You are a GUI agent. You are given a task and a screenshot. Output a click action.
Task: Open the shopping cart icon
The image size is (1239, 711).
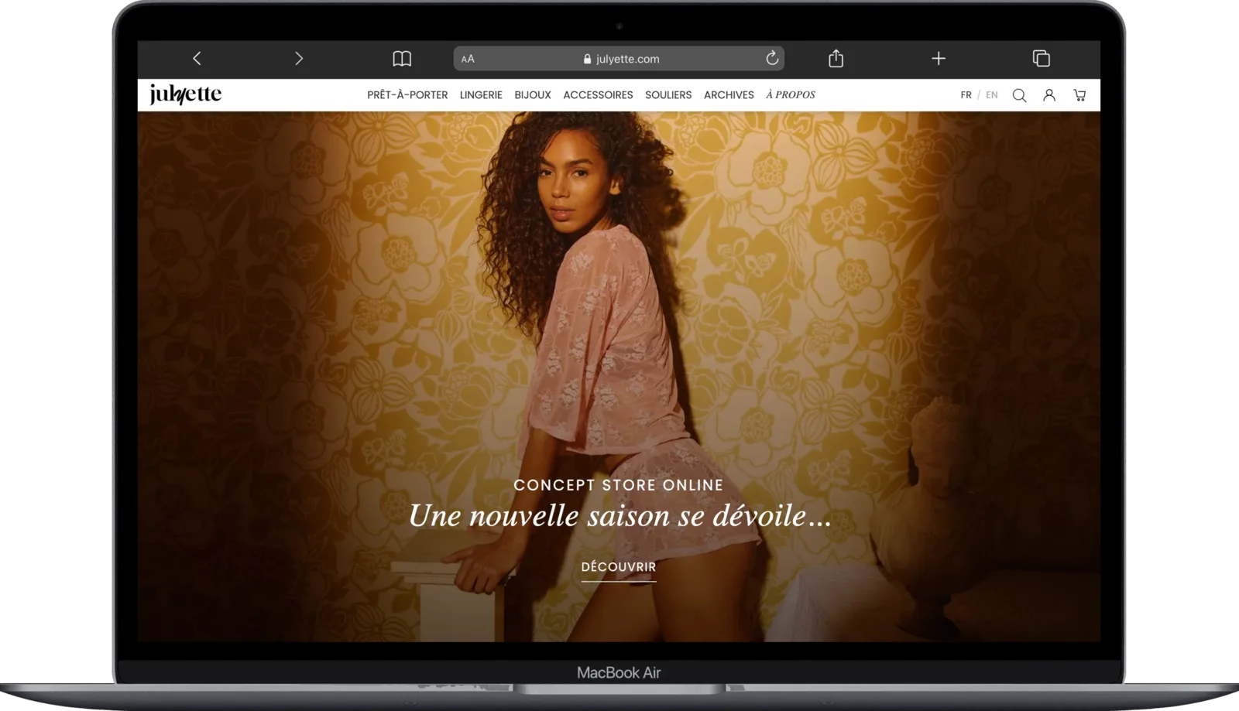1079,95
